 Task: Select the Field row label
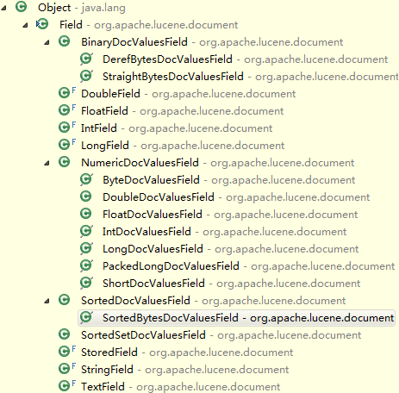148,25
